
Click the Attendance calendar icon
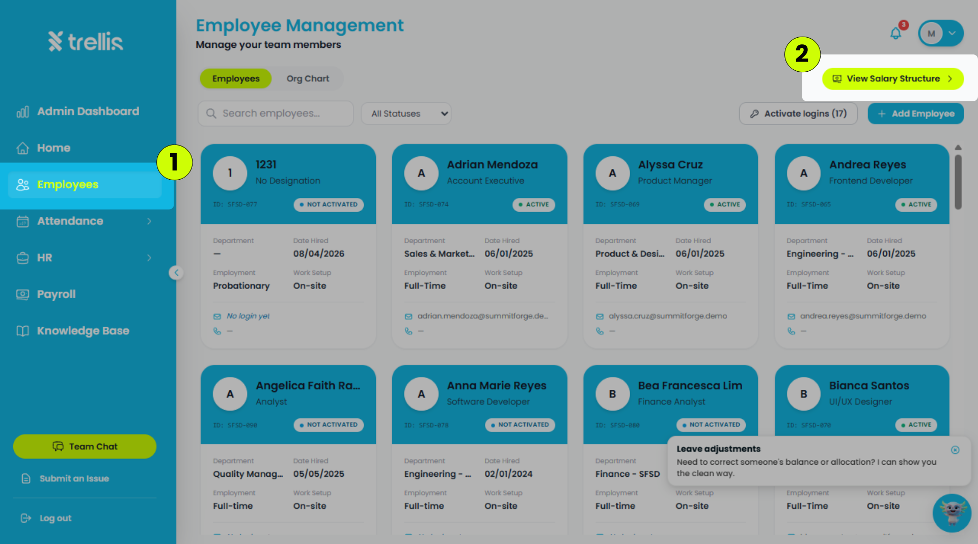click(x=22, y=221)
